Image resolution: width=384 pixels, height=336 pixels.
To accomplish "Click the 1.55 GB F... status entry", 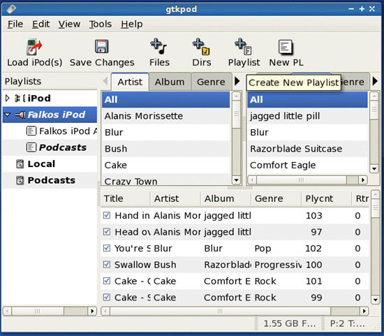I will 290,323.
